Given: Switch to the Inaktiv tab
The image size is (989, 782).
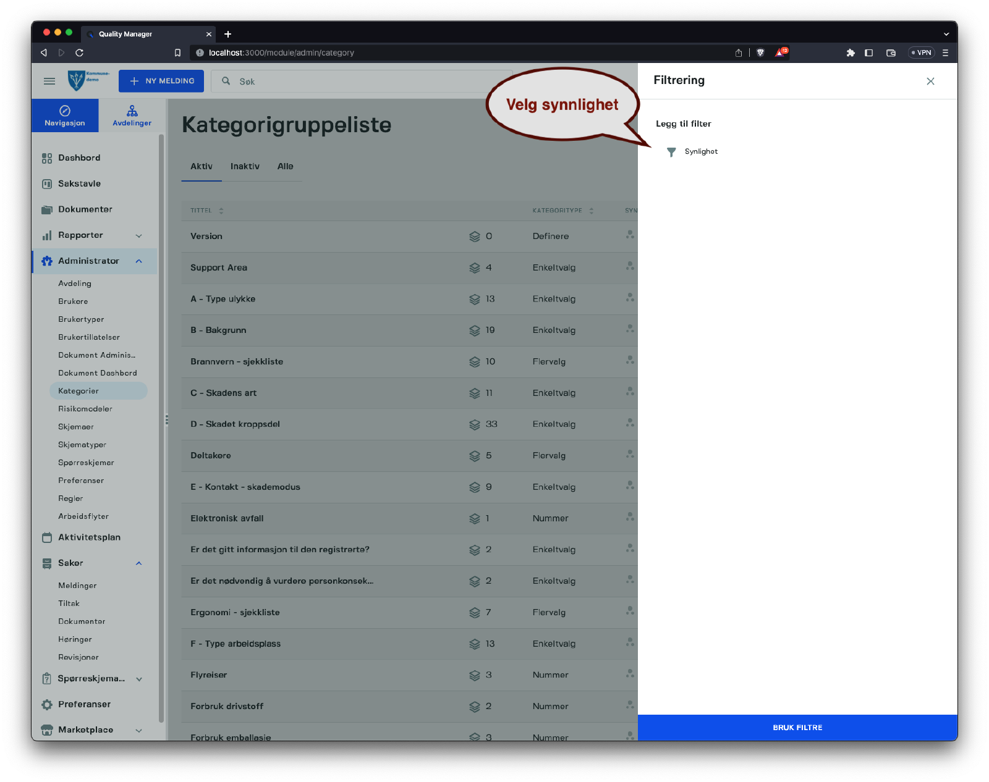Looking at the screenshot, I should [245, 167].
